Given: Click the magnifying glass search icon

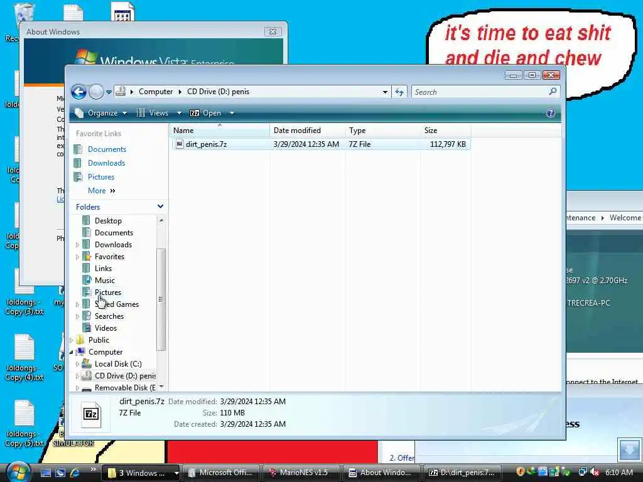Looking at the screenshot, I should tap(553, 92).
